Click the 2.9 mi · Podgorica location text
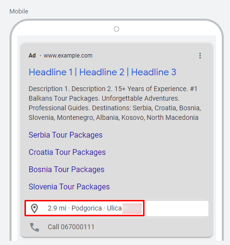The width and height of the screenshot is (230, 245). (x=85, y=208)
